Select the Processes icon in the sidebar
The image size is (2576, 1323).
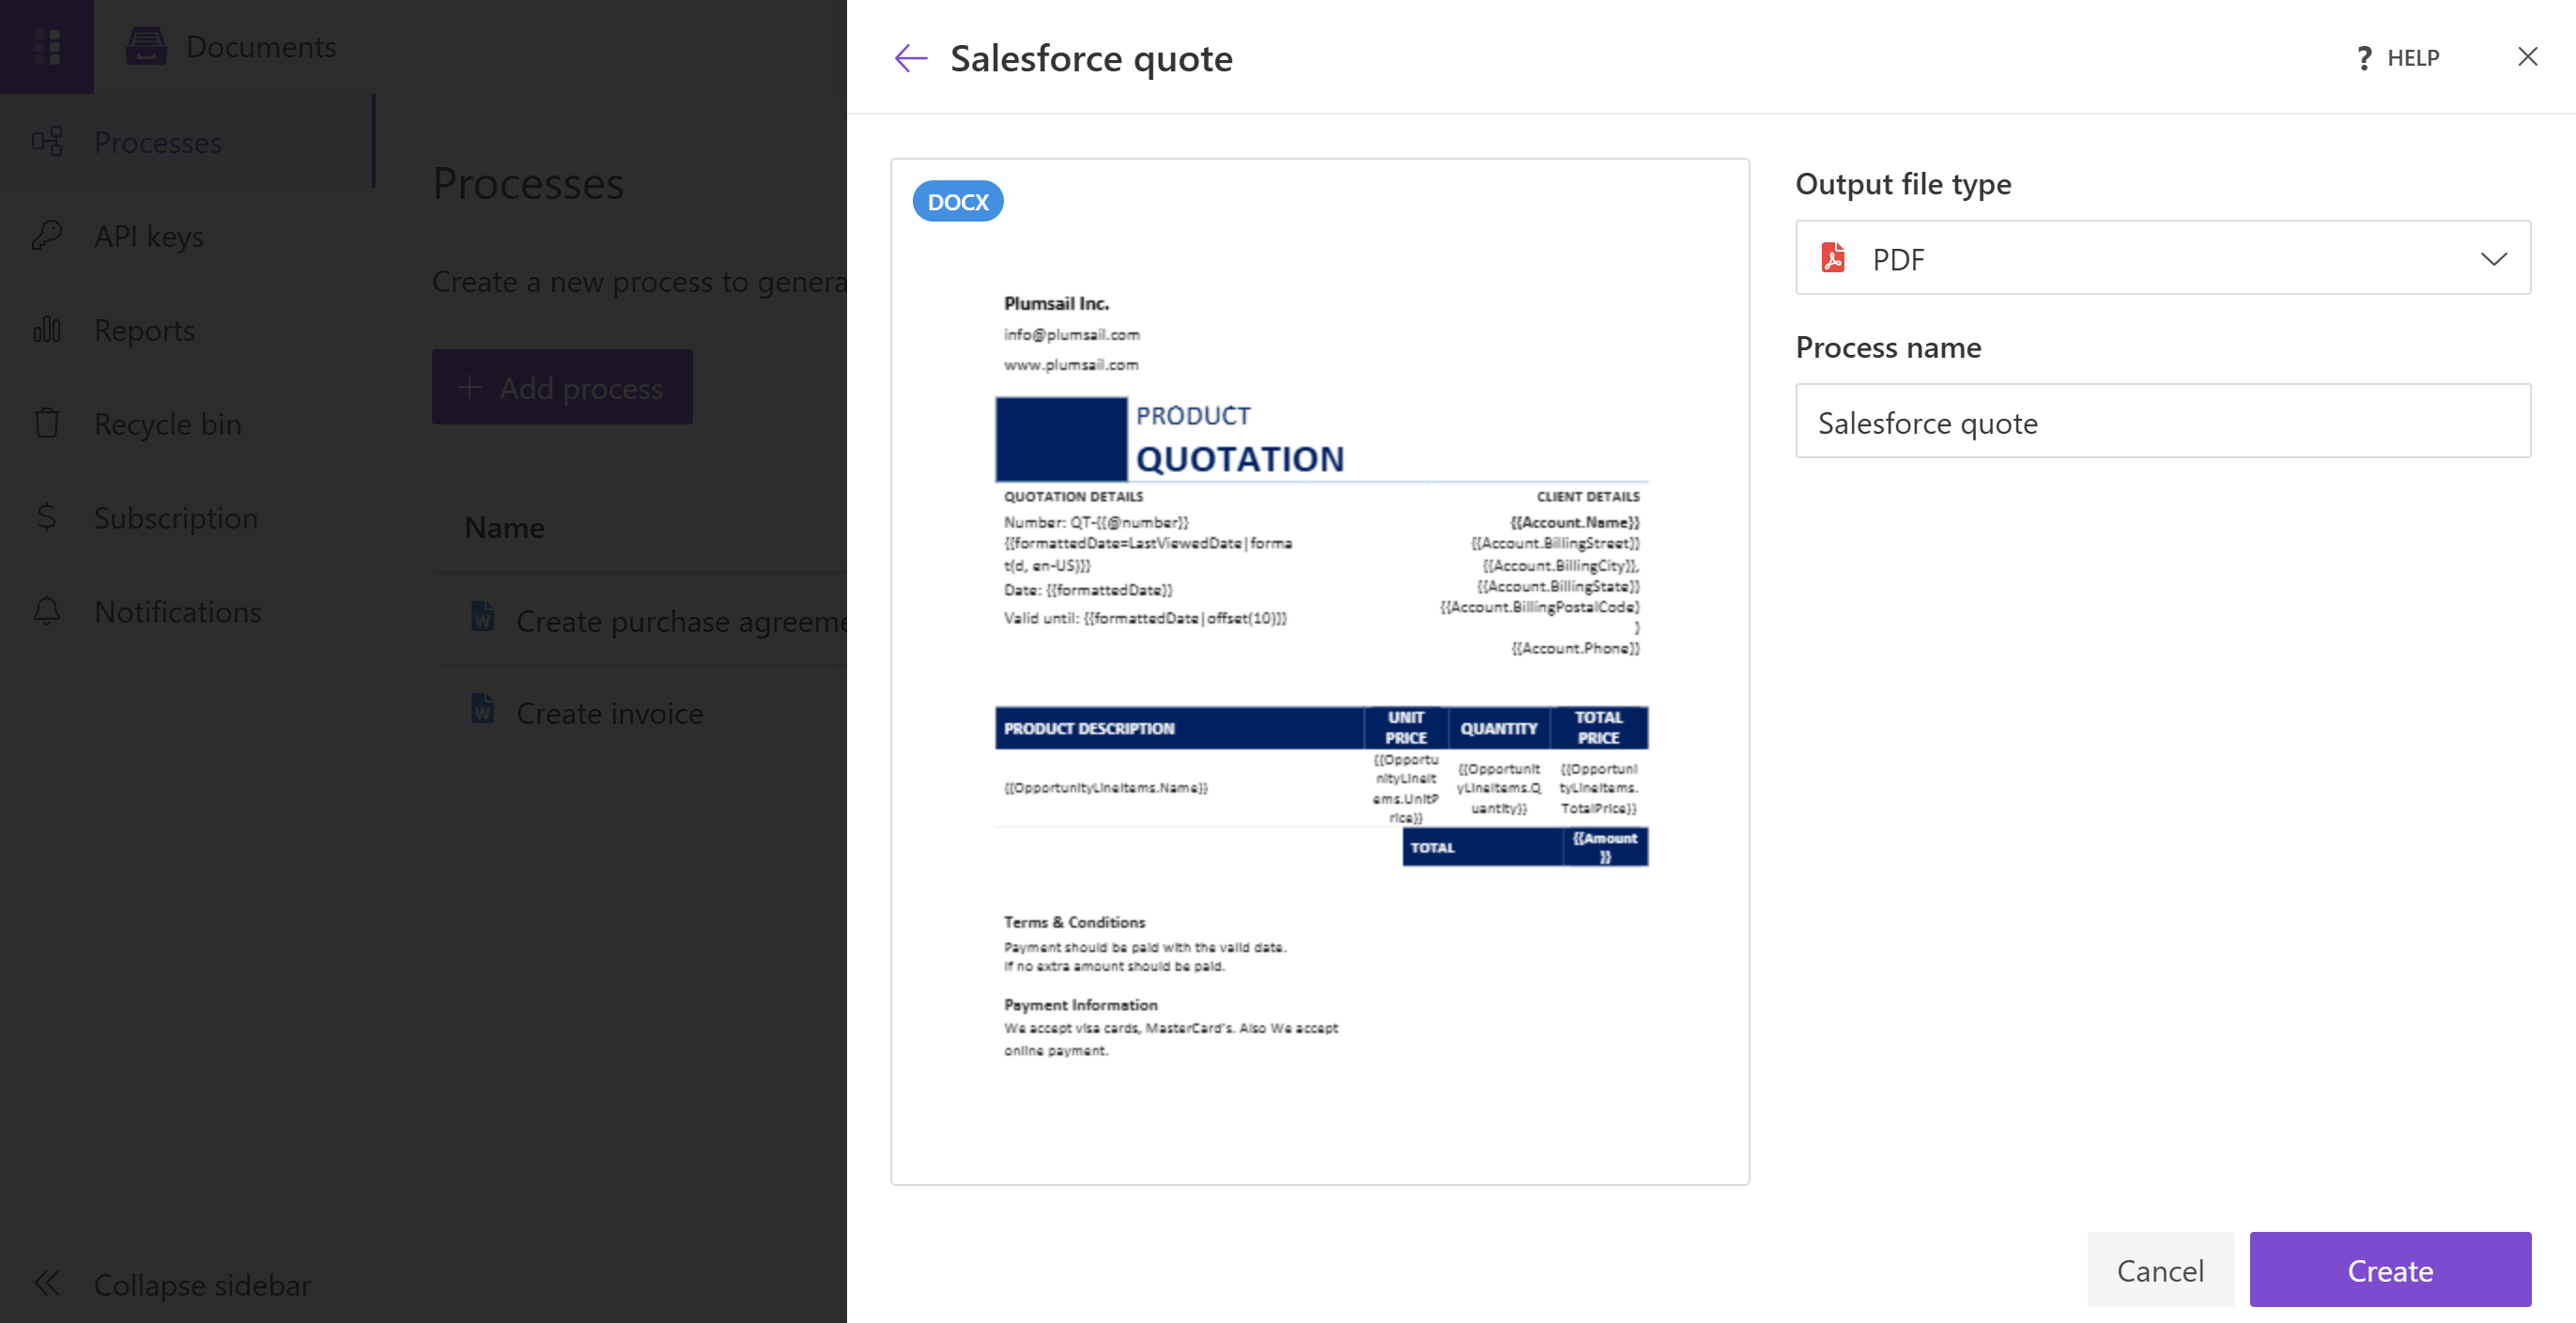pyautogui.click(x=47, y=141)
